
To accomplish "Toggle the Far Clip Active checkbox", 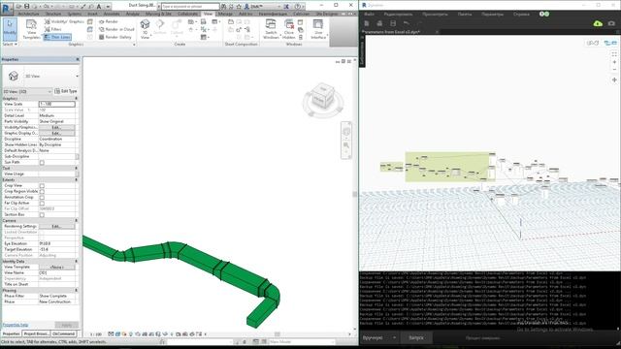I will [x=42, y=203].
